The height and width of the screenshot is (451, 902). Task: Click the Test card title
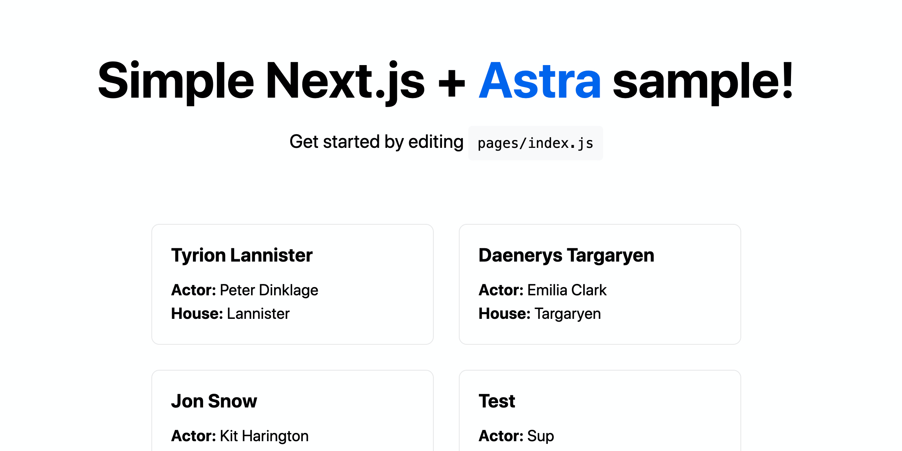click(x=496, y=401)
